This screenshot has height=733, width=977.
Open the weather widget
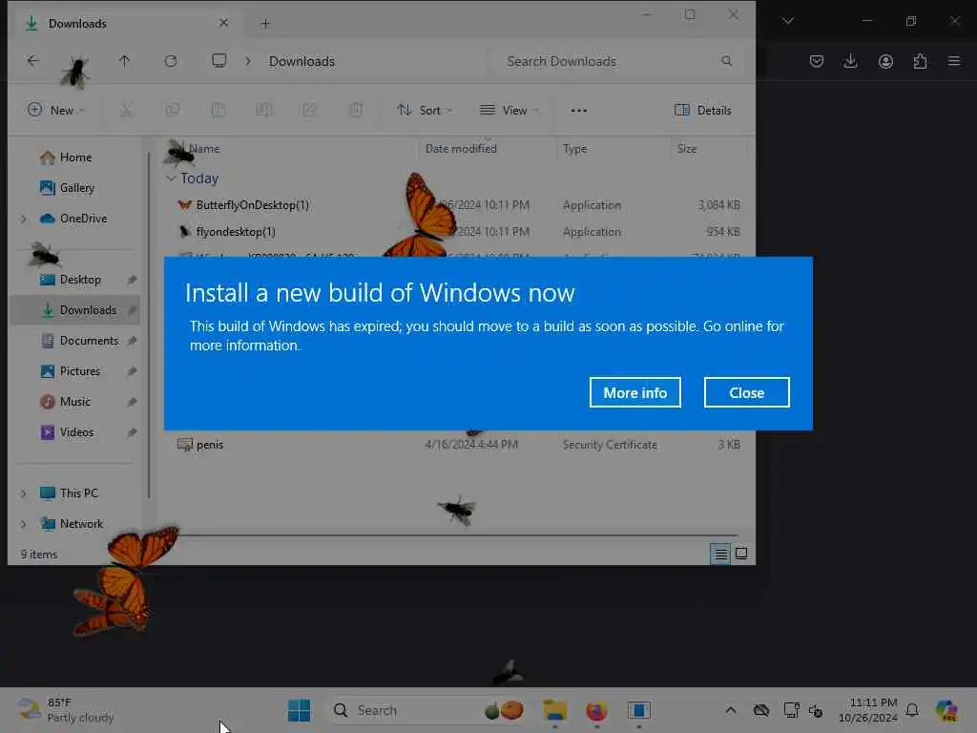66,710
